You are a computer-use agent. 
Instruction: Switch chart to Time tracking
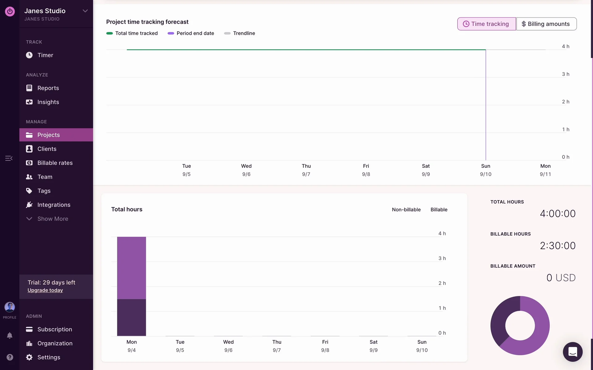pyautogui.click(x=486, y=24)
